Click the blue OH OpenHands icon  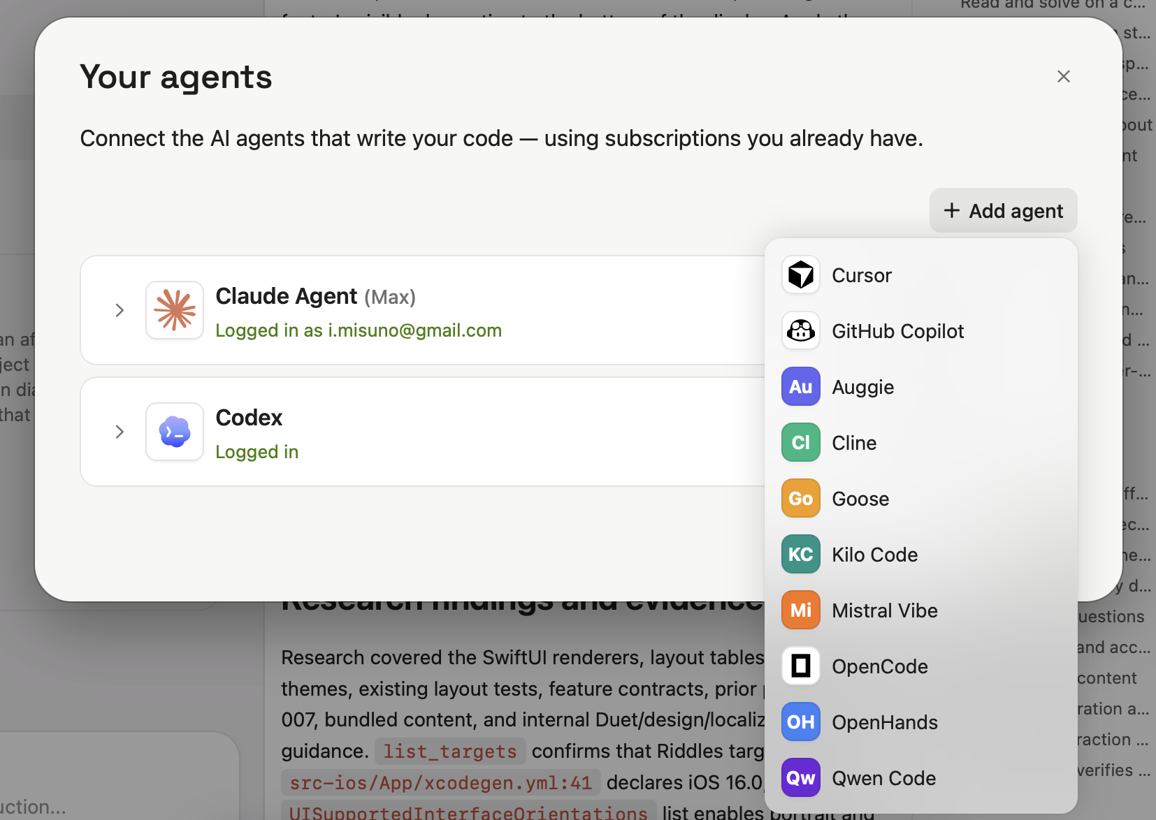point(800,722)
